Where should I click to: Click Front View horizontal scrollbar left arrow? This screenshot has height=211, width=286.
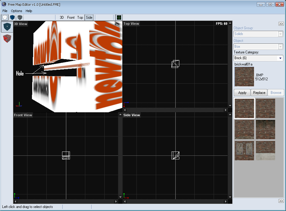[x=15, y=202]
